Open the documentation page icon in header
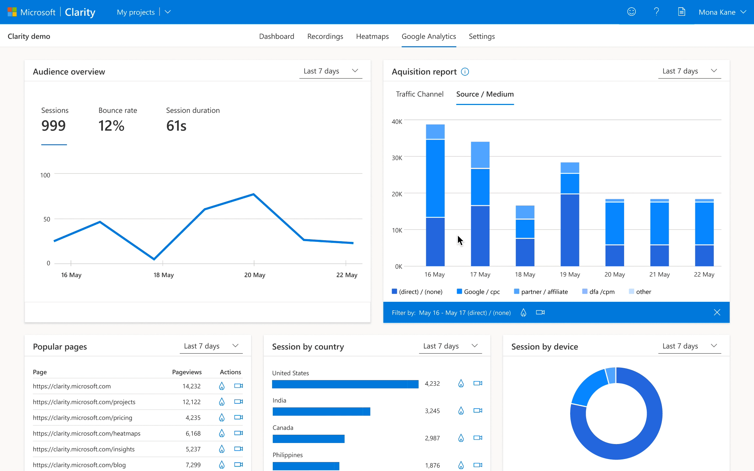The image size is (754, 471). pos(681,12)
